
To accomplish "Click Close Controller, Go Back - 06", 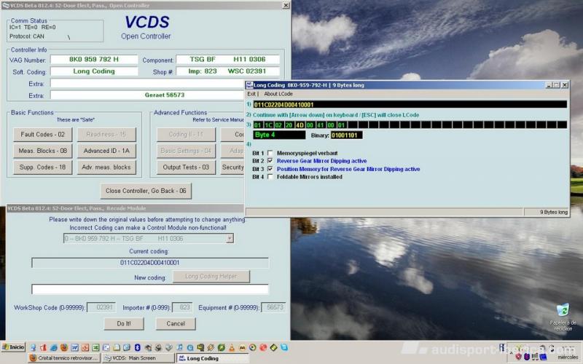I will point(146,191).
